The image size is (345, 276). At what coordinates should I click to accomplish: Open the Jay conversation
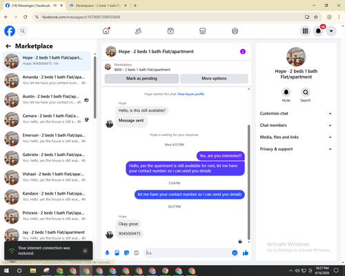[46, 235]
